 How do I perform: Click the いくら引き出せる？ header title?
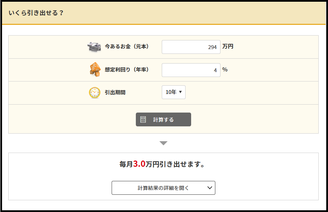[36, 13]
